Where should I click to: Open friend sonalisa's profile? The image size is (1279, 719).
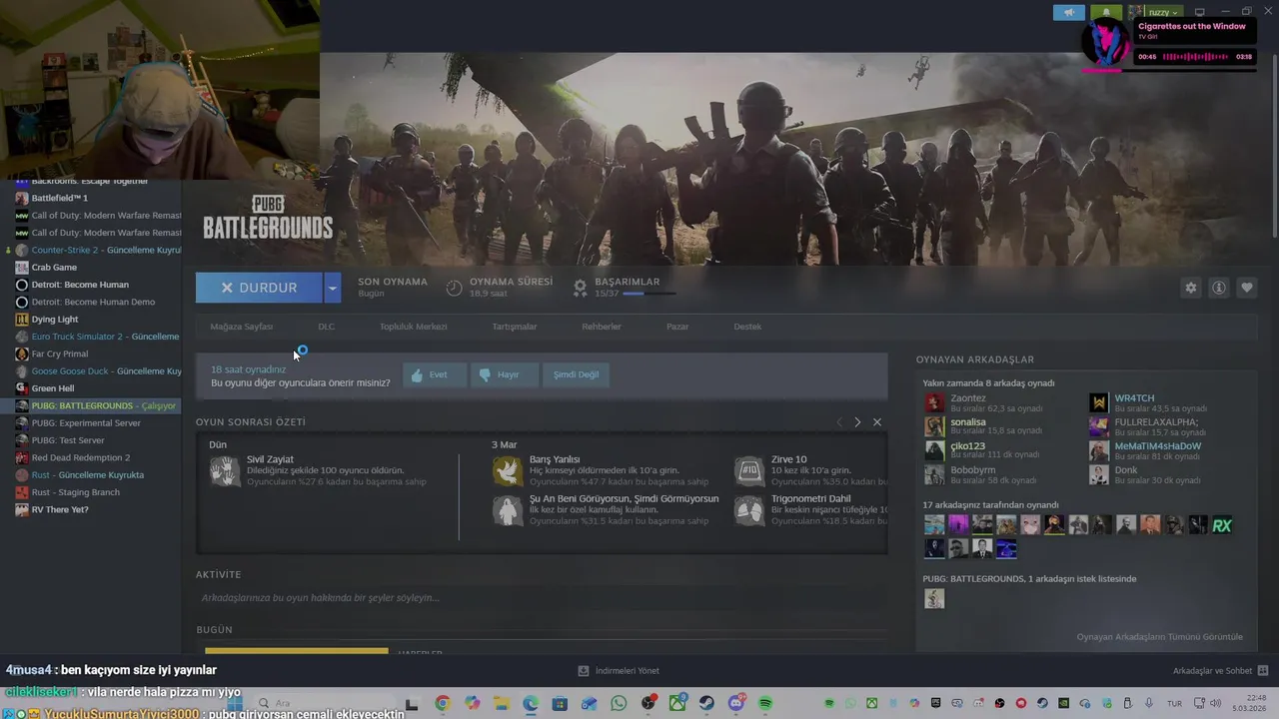968,422
